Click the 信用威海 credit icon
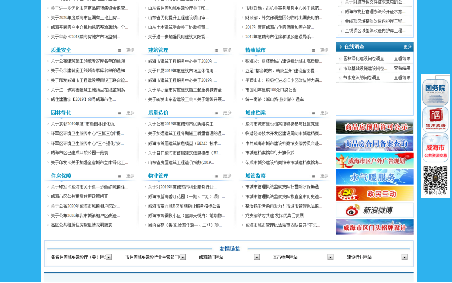Image resolution: width=452 pixels, height=283 pixels. (x=435, y=119)
